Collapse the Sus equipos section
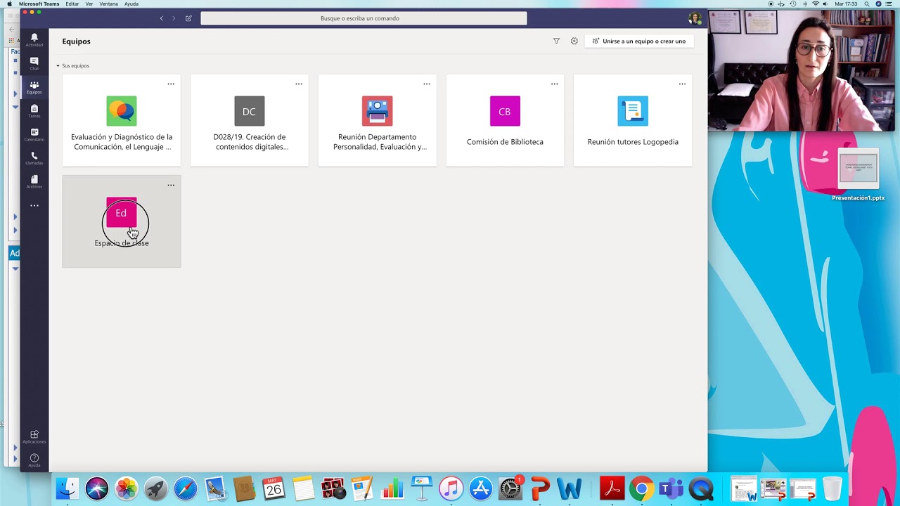The height and width of the screenshot is (506, 900). click(58, 66)
